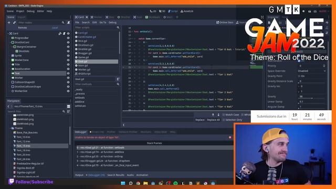Toggle visibility of the WorkerZone node

pyautogui.click(x=68, y=60)
